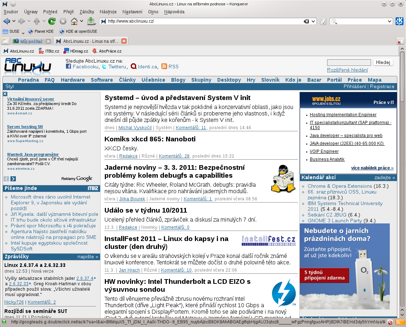This screenshot has height=327, width=406.
Task: Close the AbcLinuxu.cz tab
Action: [124, 41]
